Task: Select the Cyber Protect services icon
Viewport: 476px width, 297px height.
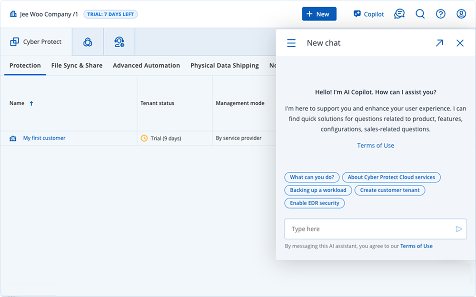Action: 88,42
